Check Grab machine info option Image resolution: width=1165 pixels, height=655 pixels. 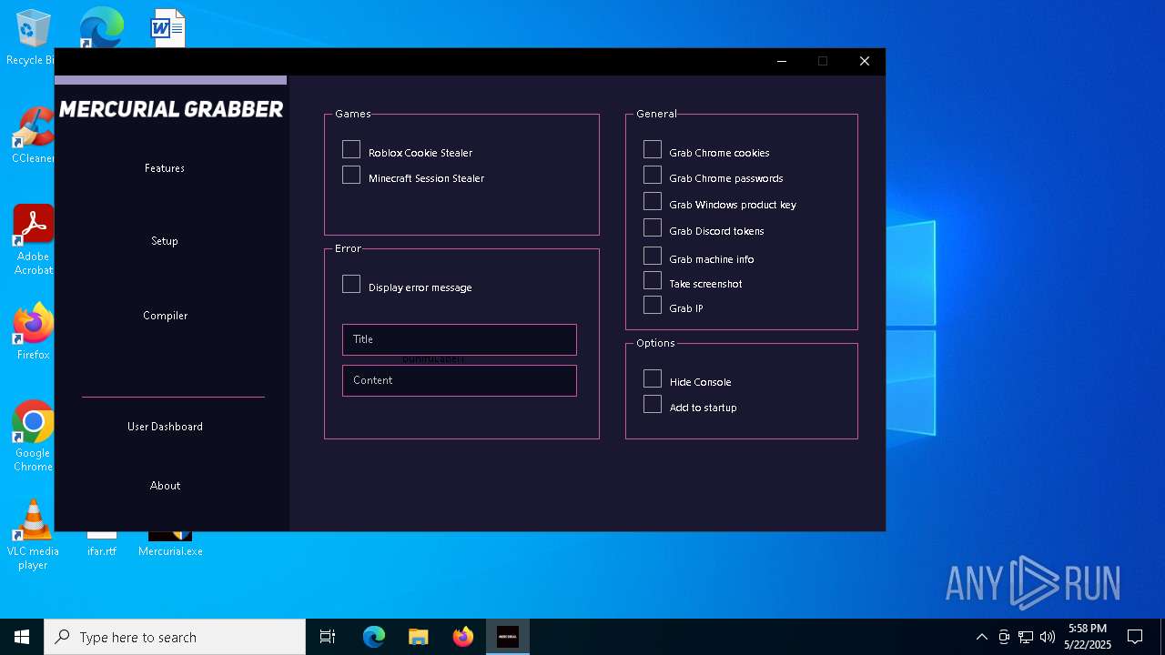653,256
